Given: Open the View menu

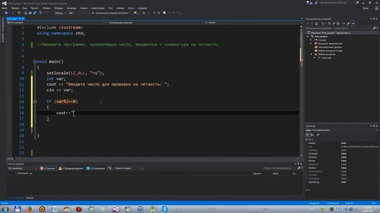Looking at the screenshot, I should 25,8.
